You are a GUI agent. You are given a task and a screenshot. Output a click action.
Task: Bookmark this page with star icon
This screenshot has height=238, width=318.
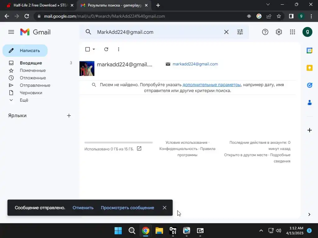[x=279, y=16]
